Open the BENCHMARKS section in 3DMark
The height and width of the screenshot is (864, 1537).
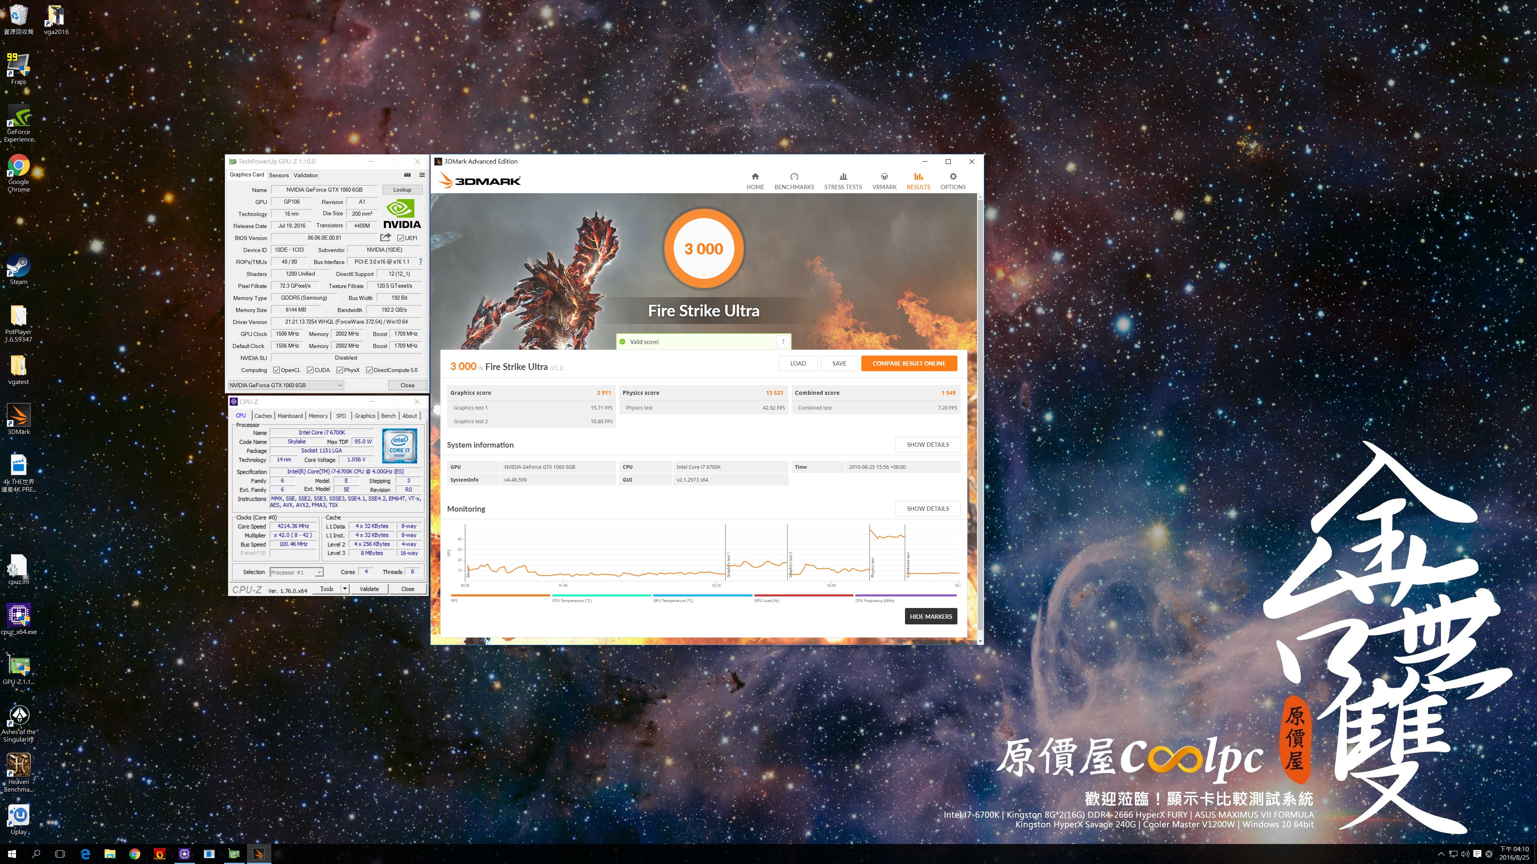794,181
